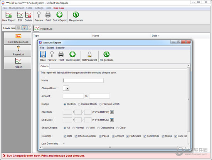Click Print in the main toolbar
The width and height of the screenshot is (212, 160).
coord(48,17)
